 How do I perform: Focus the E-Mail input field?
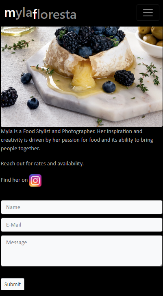[x=82, y=225]
